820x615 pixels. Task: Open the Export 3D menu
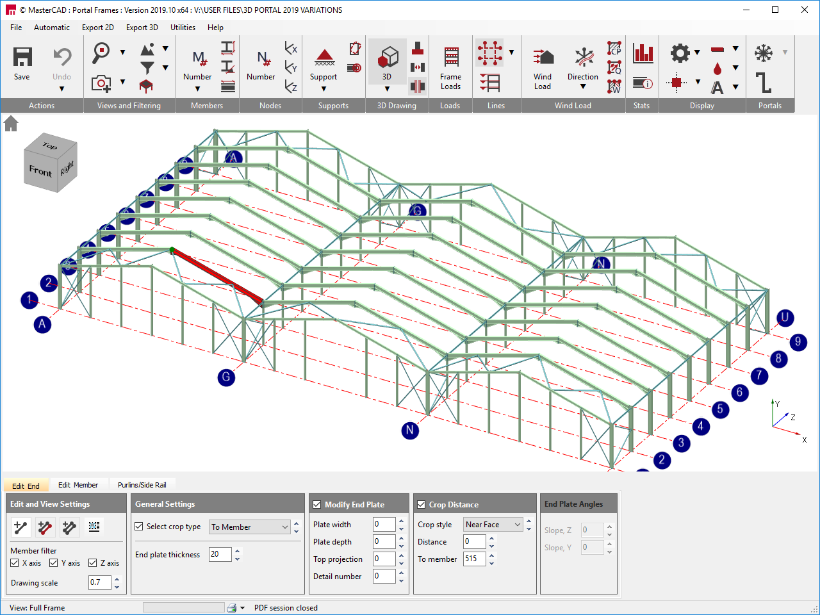[142, 28]
